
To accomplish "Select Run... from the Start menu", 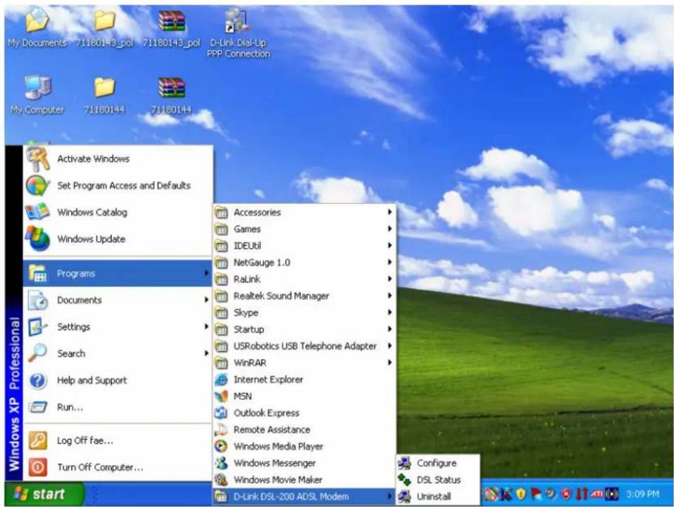I will pyautogui.click(x=117, y=407).
